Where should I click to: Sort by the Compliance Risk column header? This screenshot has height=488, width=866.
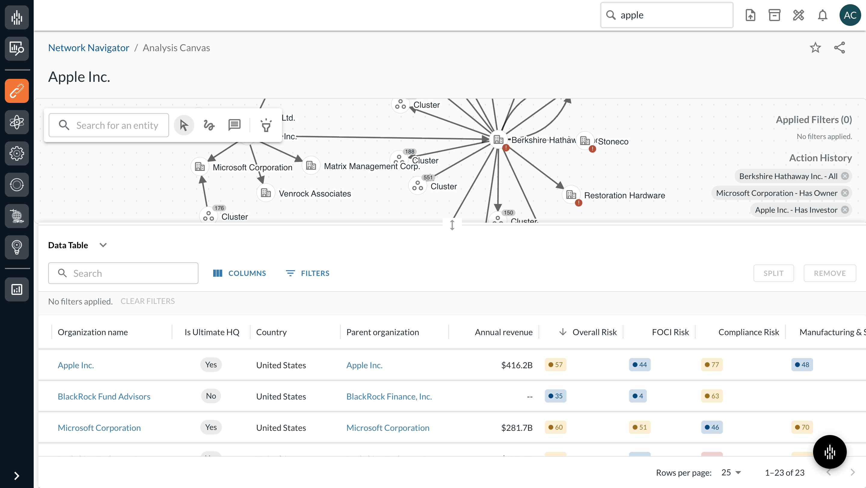pyautogui.click(x=749, y=332)
